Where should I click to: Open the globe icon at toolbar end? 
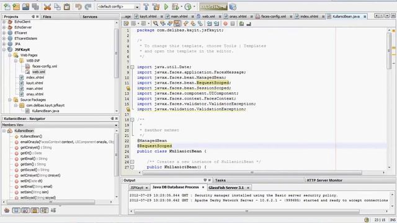233,7
